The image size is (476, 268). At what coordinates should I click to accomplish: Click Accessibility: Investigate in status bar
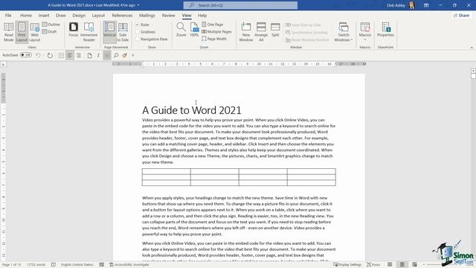[x=129, y=265]
